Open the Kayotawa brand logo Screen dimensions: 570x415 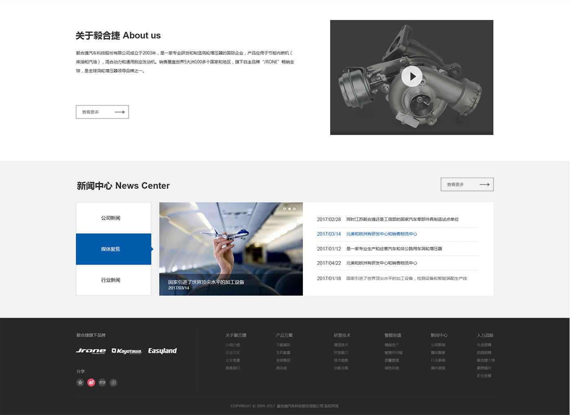click(127, 351)
